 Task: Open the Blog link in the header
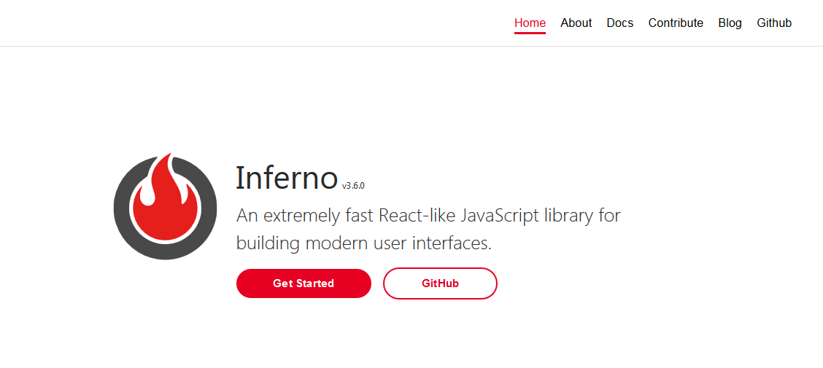[730, 23]
